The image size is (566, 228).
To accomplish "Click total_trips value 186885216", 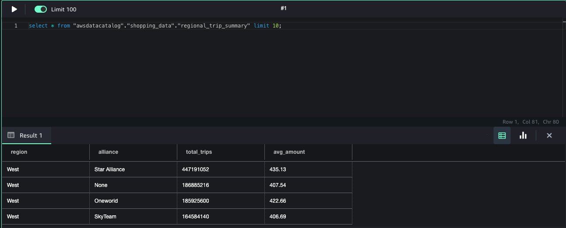I will [221, 185].
